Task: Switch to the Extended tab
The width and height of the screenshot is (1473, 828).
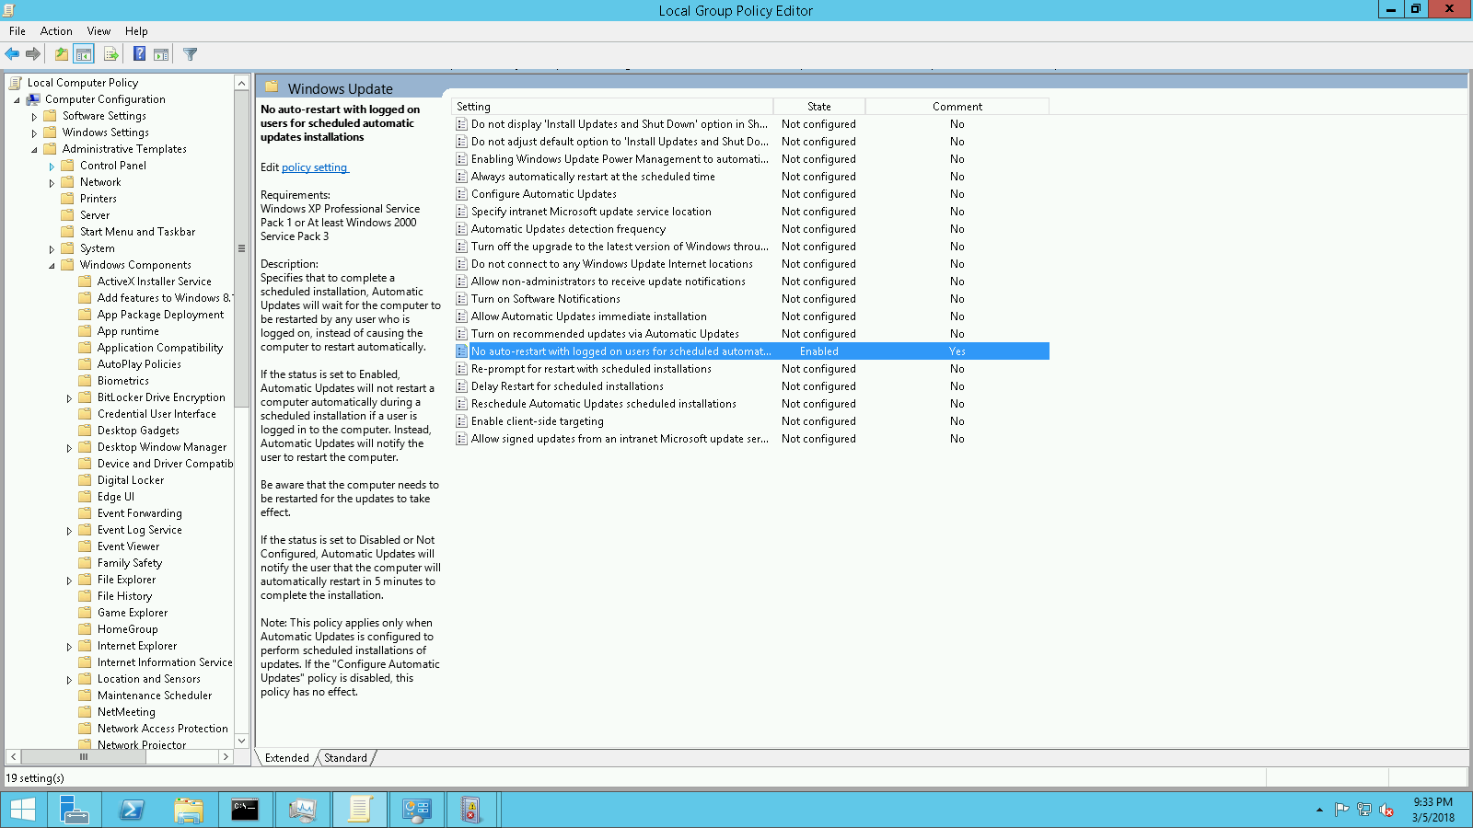Action: coord(286,758)
